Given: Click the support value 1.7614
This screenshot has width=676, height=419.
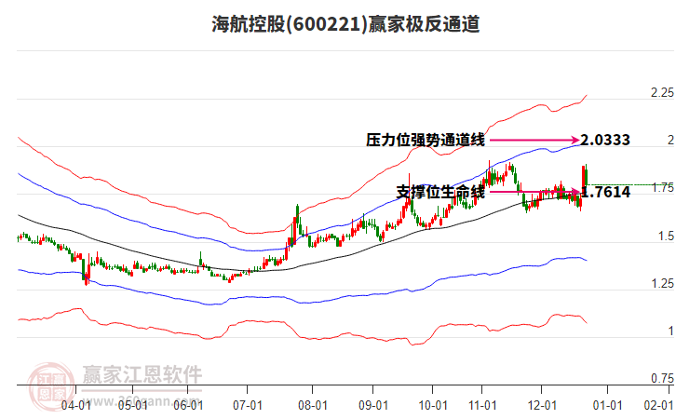Looking at the screenshot, I should 605,192.
